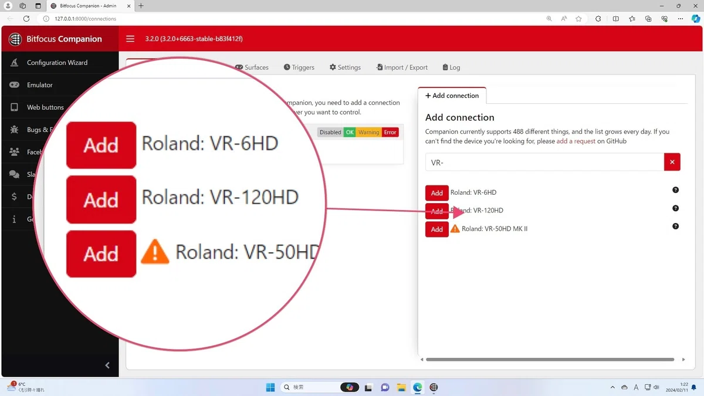The image size is (704, 396).
Task: Open File Explorer from taskbar
Action: tap(401, 387)
